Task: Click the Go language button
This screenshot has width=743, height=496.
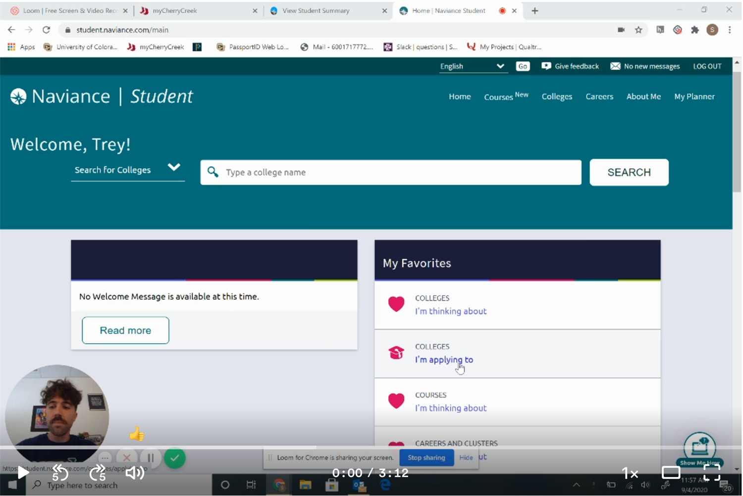Action: coord(523,66)
